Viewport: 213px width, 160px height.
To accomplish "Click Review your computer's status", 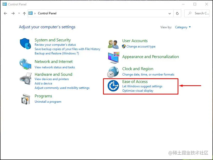I will pos(55,45).
